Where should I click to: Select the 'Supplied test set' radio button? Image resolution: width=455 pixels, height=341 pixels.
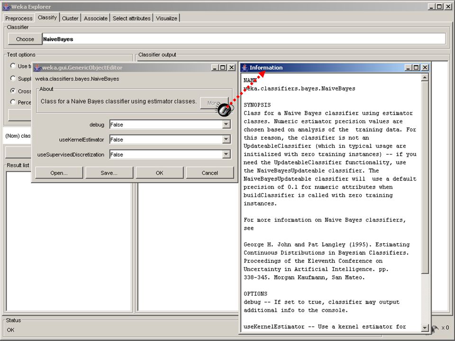pos(13,78)
